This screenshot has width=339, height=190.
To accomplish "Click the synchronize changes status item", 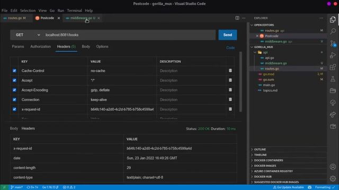I will click(32, 187).
